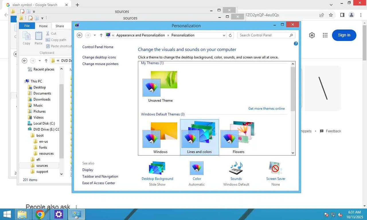Click the themes list scroll down arrow
The width and height of the screenshot is (367, 220).
point(293,153)
